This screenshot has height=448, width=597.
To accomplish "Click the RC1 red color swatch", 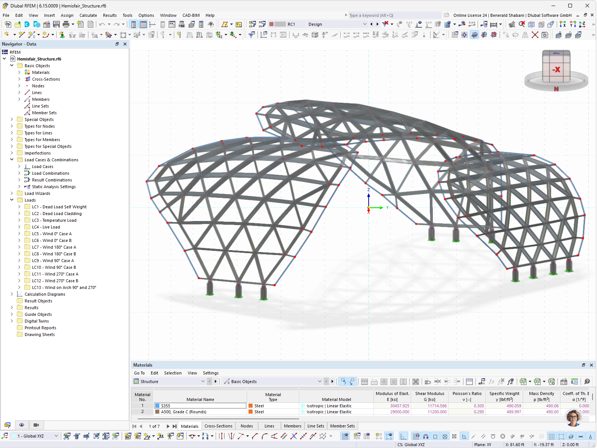I will (x=272, y=24).
